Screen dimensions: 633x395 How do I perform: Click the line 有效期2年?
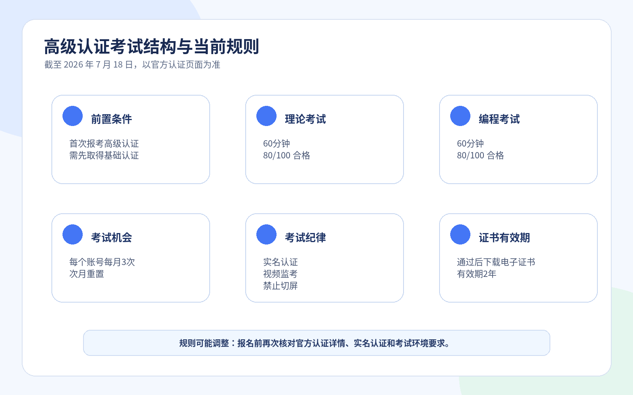point(477,274)
